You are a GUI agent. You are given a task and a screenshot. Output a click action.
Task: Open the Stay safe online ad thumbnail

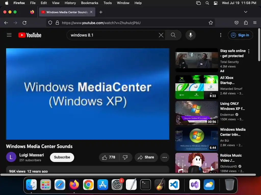pos(197,60)
